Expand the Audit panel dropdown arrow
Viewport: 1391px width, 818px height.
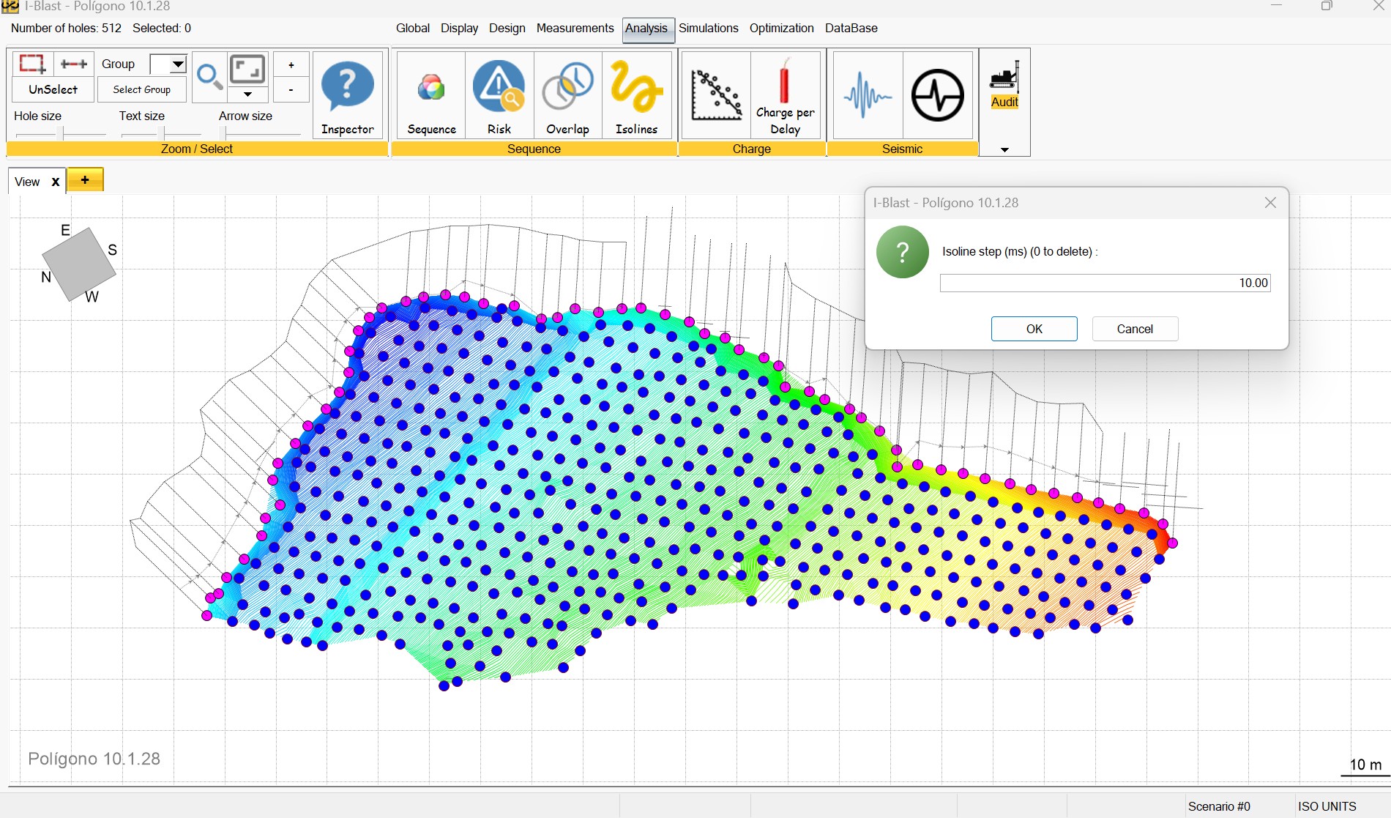1004,149
